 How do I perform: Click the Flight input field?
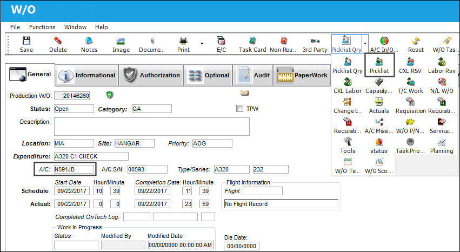click(x=263, y=191)
